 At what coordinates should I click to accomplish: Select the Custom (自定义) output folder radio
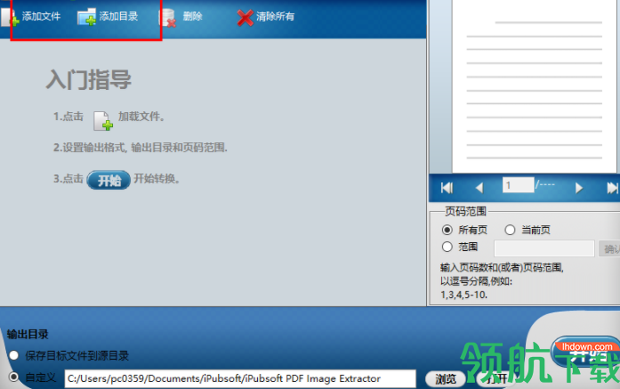click(14, 377)
